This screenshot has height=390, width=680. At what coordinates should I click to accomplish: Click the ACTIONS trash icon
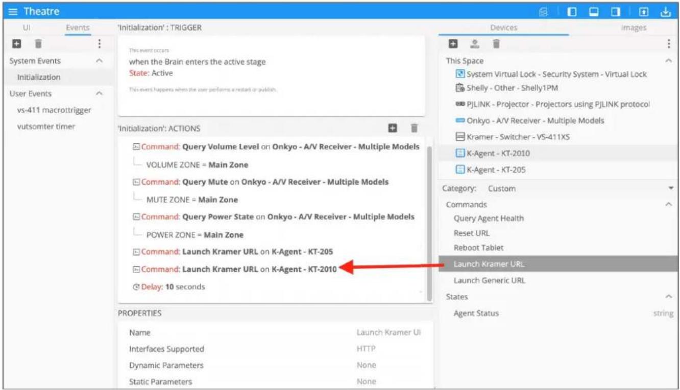415,128
